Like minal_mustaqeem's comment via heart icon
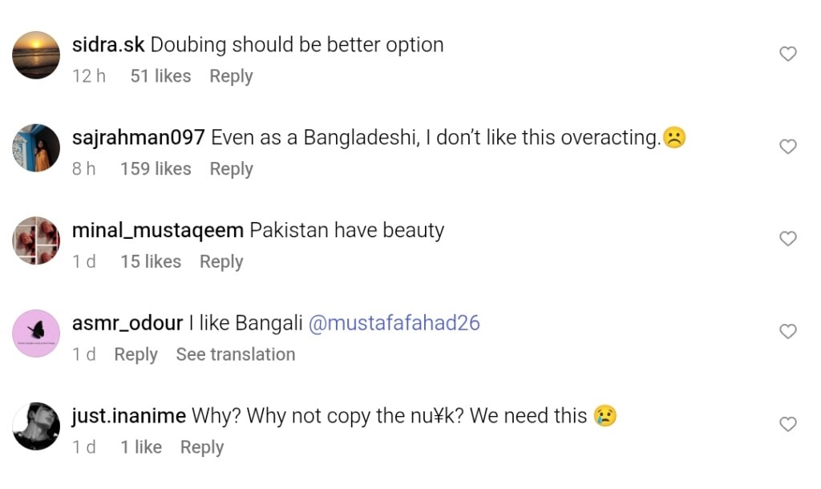This screenshot has height=489, width=821. tap(788, 239)
